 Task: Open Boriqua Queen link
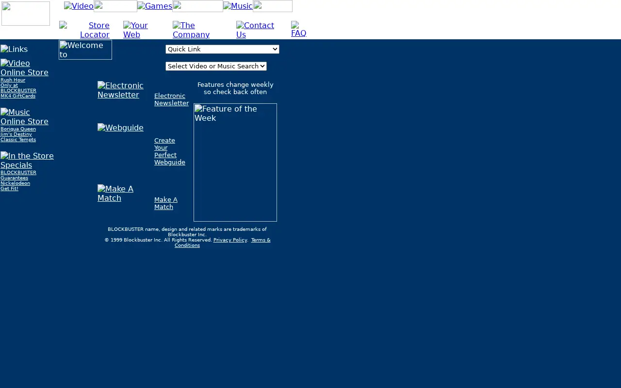18,129
